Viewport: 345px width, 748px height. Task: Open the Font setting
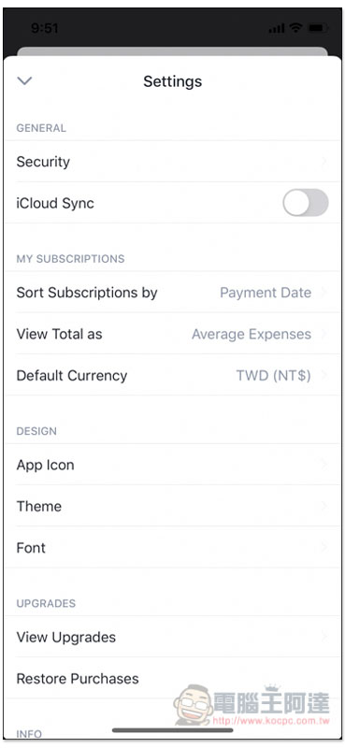[173, 548]
